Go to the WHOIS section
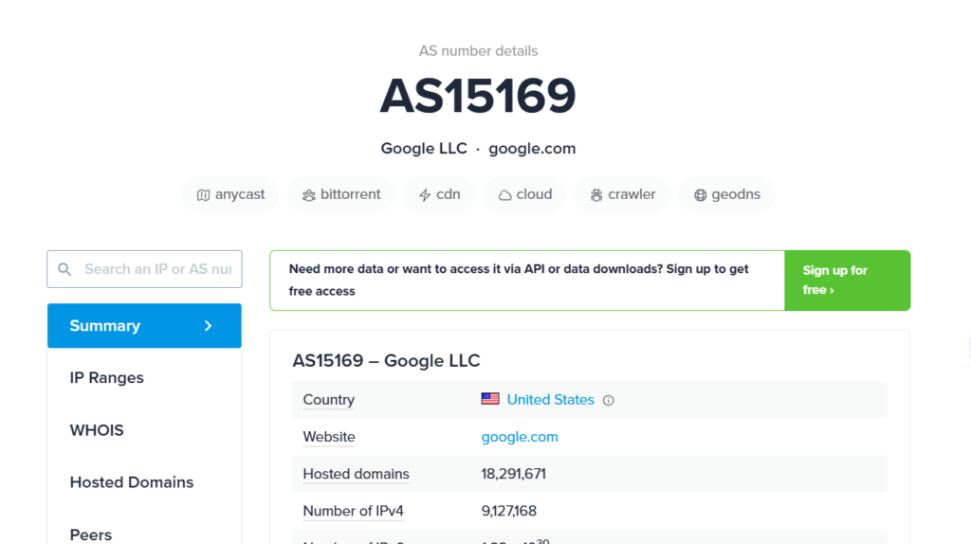This screenshot has height=544, width=971. [97, 430]
